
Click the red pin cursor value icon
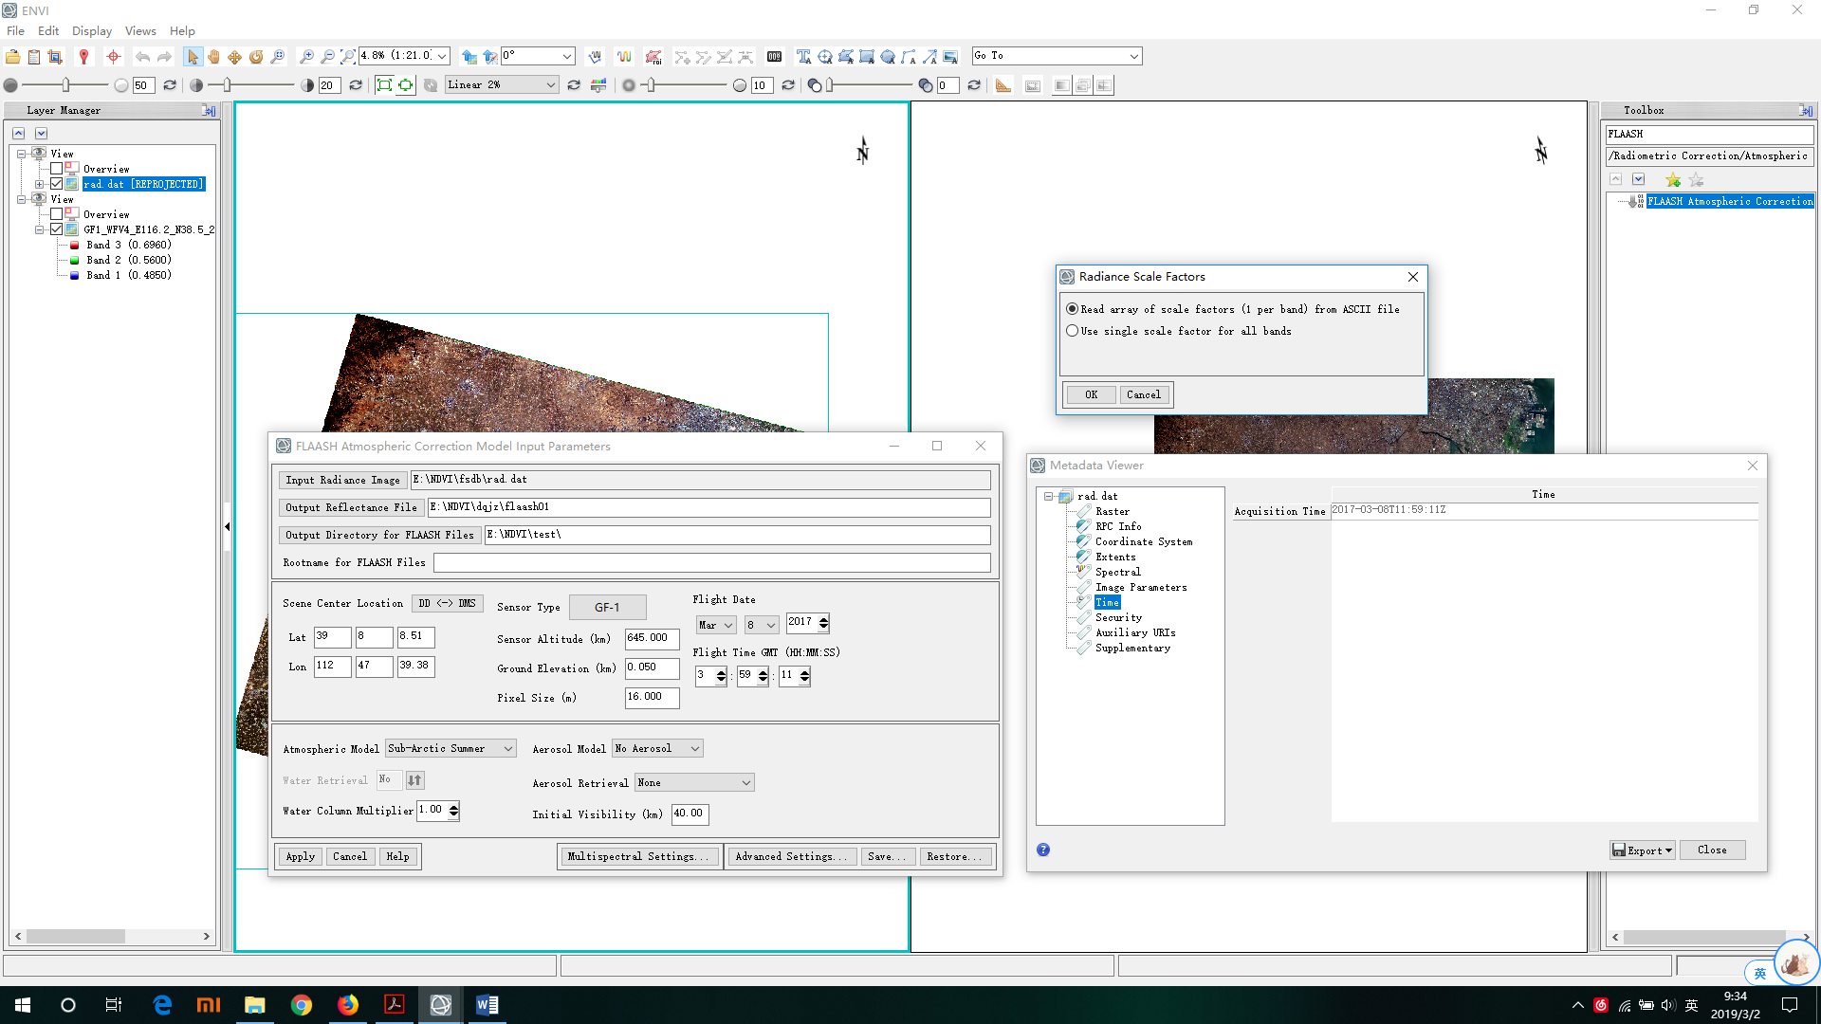pyautogui.click(x=84, y=57)
